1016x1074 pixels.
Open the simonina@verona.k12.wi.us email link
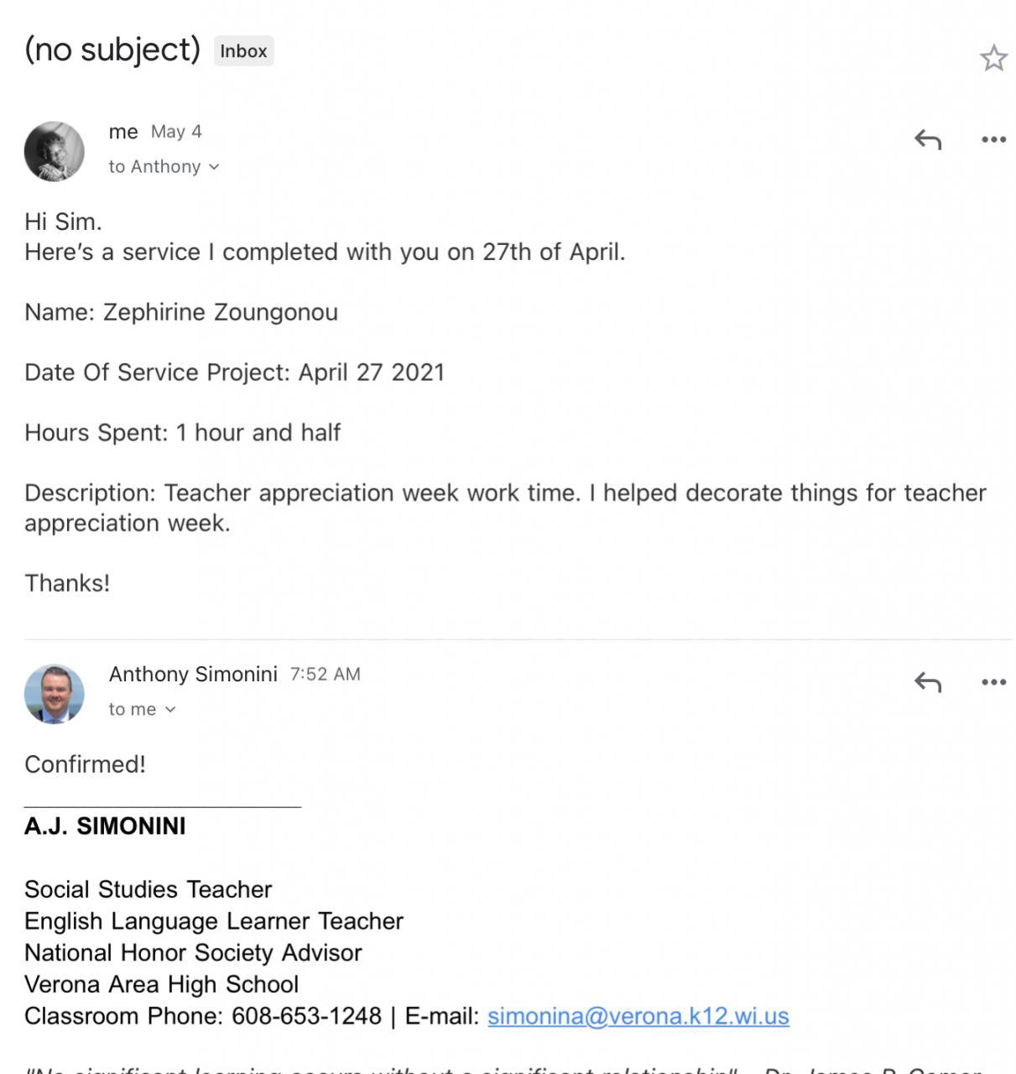tap(638, 1016)
